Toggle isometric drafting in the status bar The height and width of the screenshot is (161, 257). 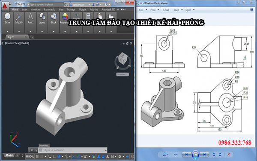[66, 157]
